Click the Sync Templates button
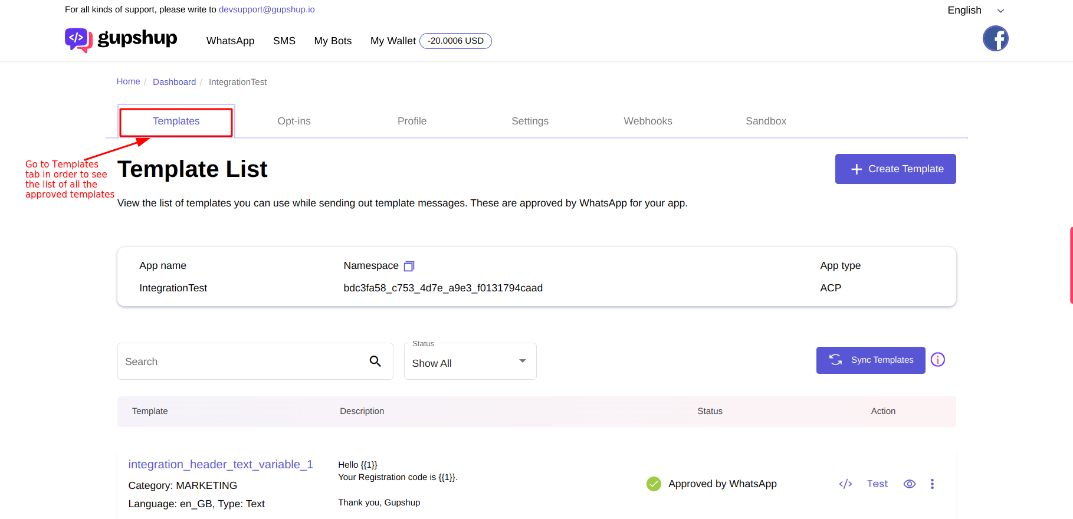 [871, 360]
